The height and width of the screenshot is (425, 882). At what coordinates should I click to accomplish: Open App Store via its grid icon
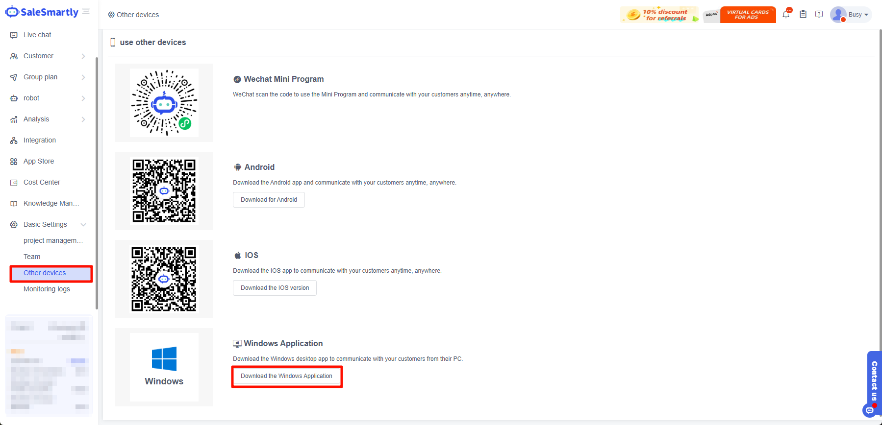click(14, 162)
